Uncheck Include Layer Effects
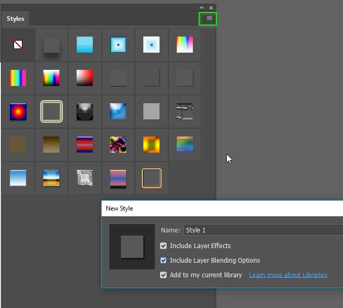The image size is (343, 308). coord(163,246)
